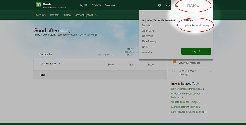246x125 pixels.
Task: Go to the Accounts menu
Action: point(41,15)
